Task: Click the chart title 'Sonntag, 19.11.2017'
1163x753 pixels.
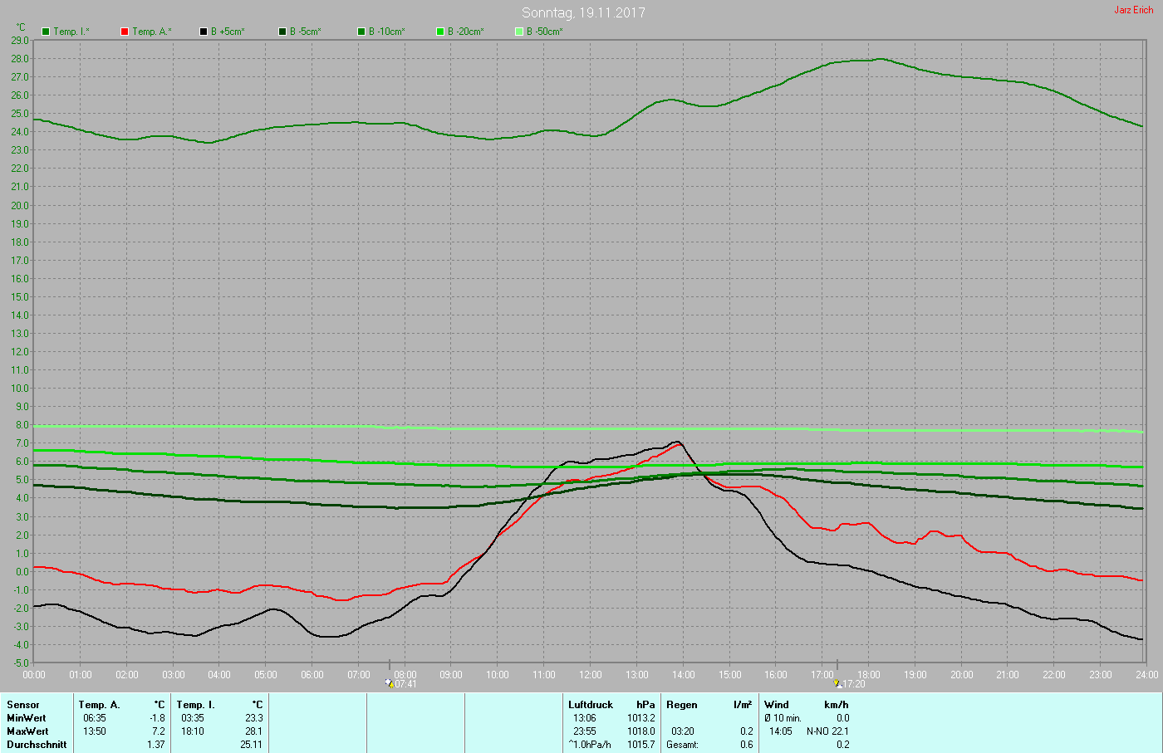Action: click(583, 12)
